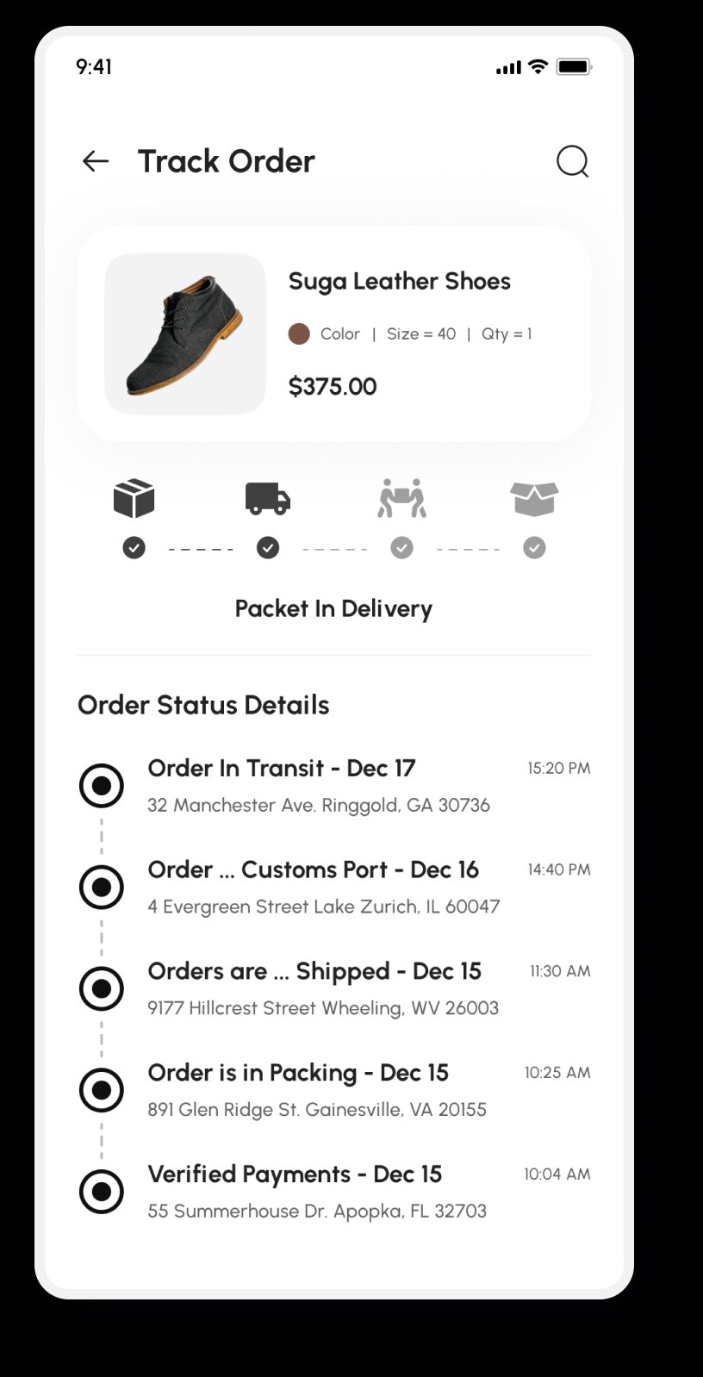This screenshot has width=703, height=1377.
Task: Click the delivery truck step icon
Action: click(268, 499)
